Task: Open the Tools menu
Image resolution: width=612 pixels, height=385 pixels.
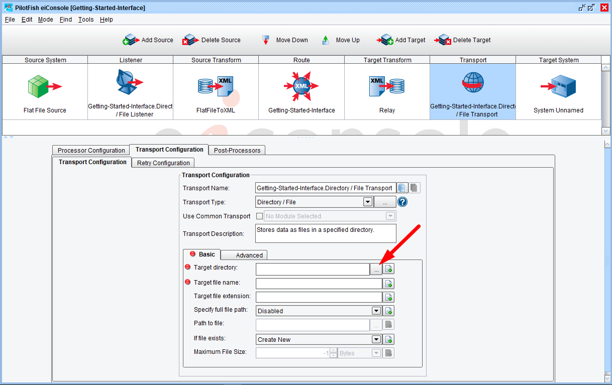Action: click(x=86, y=20)
